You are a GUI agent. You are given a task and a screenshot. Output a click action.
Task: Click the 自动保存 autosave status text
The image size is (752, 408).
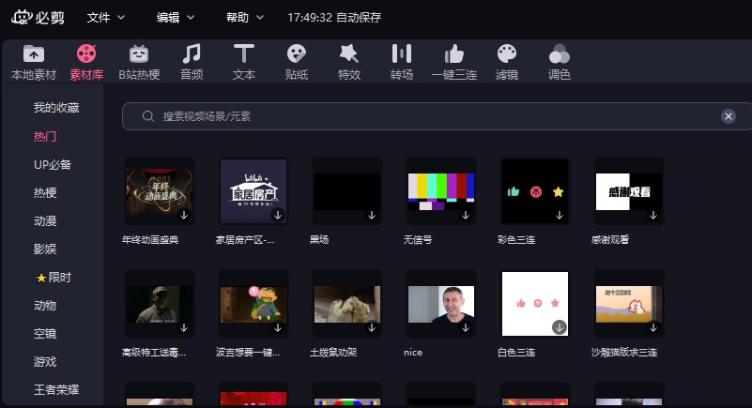pos(359,18)
